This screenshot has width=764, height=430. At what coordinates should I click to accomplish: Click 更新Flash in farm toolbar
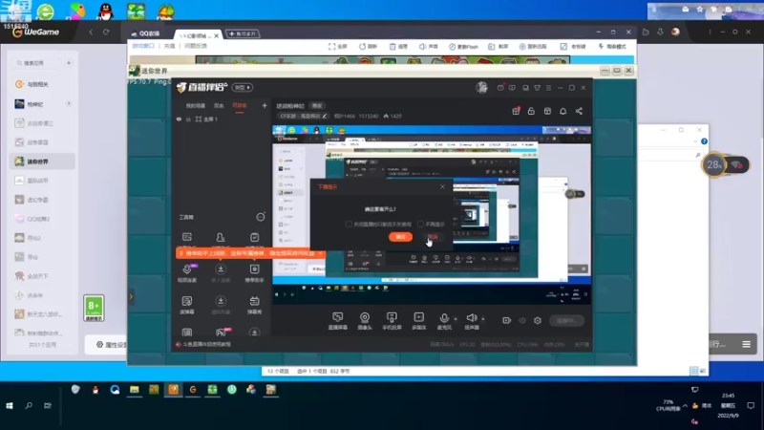463,46
